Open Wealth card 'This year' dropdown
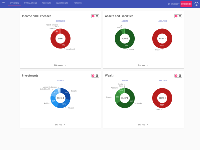Screen dimensions: 200x150 (x=143, y=125)
